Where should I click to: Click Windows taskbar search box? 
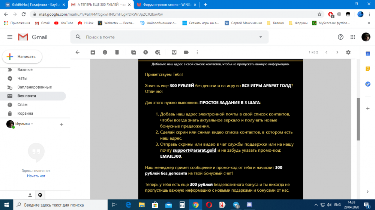pos(60,205)
